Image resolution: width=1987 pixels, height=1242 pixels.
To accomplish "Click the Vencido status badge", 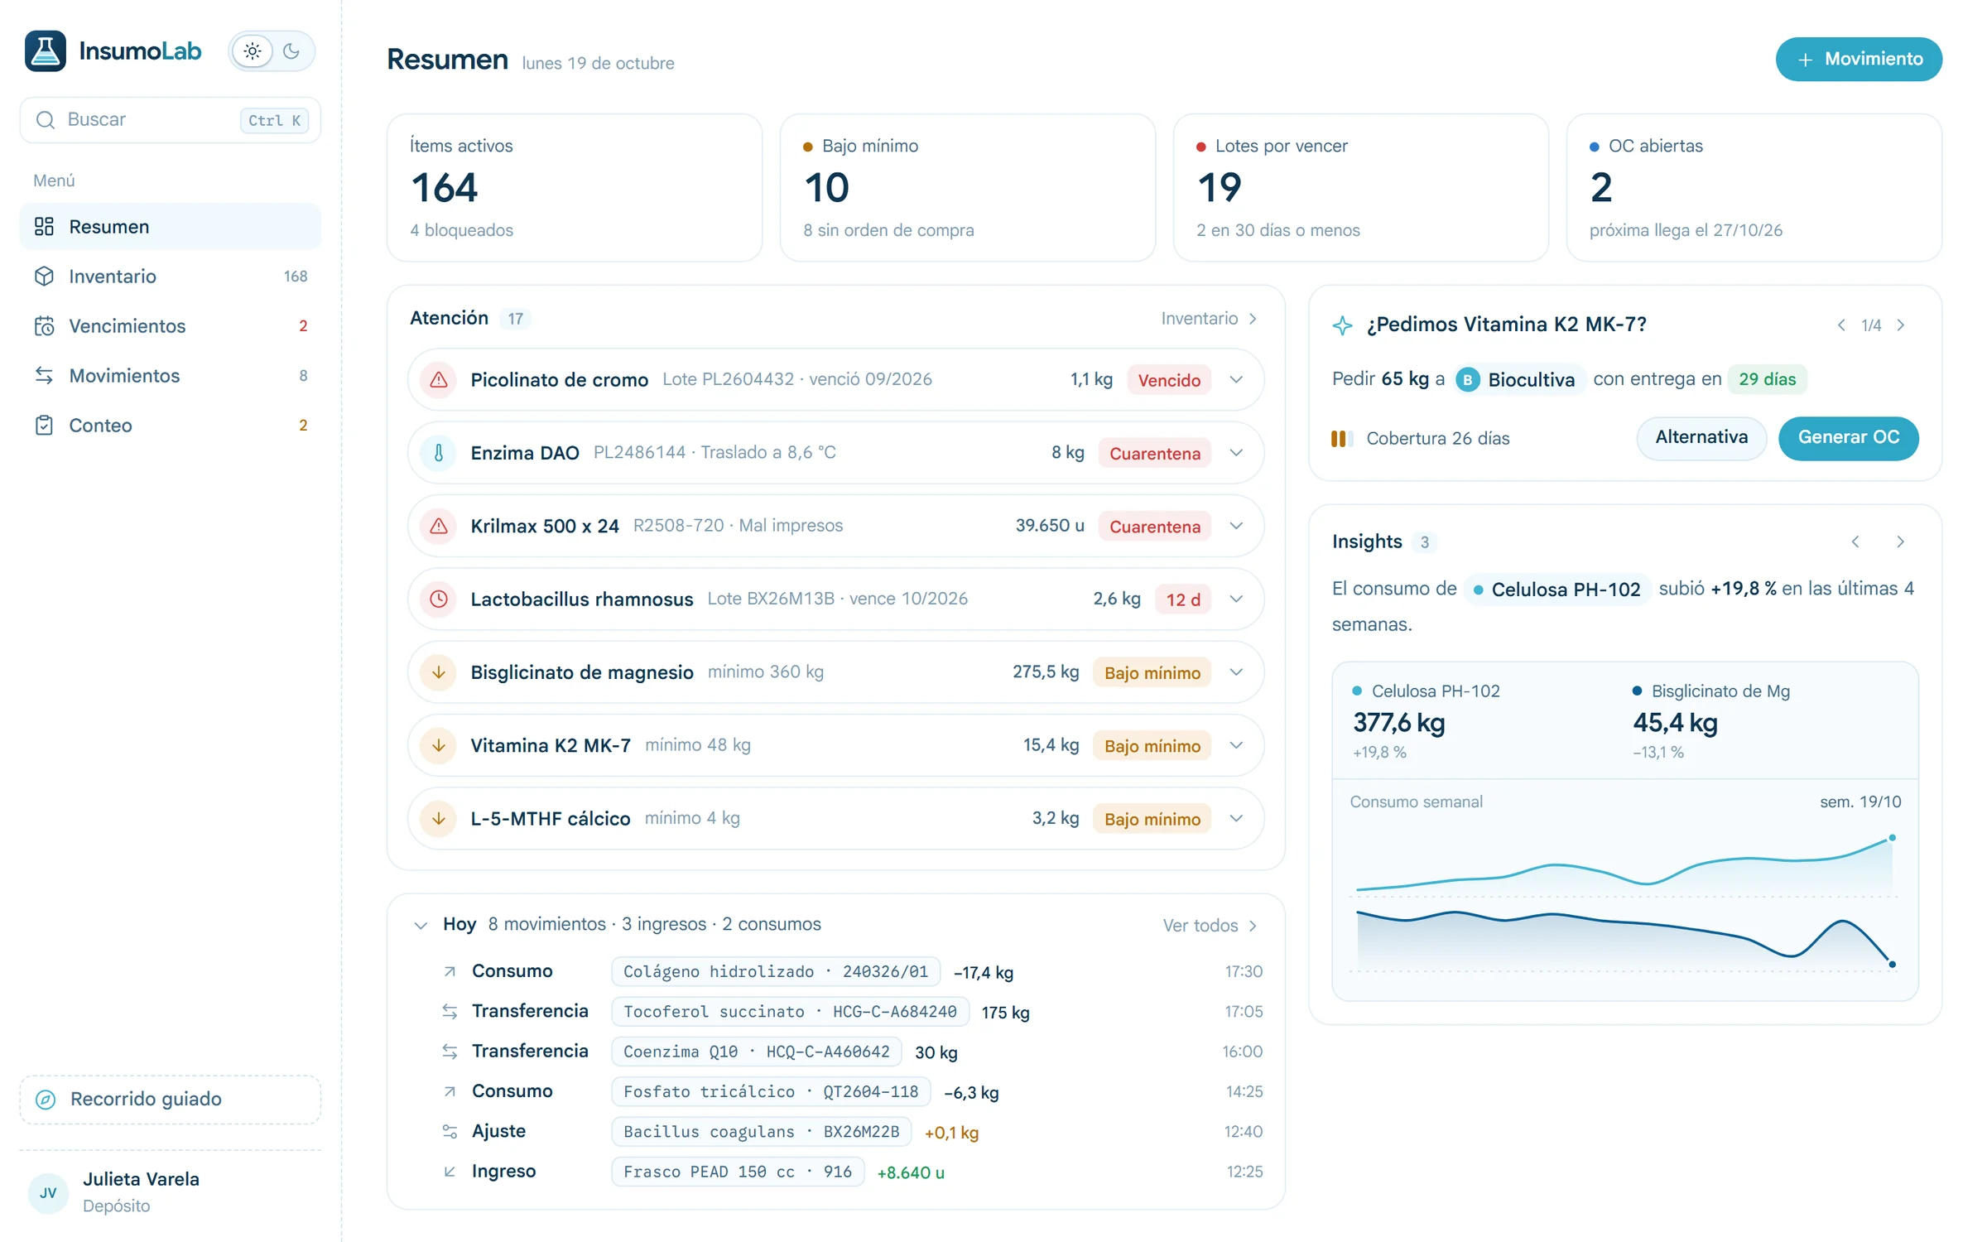I will 1169,380.
